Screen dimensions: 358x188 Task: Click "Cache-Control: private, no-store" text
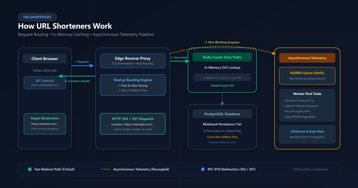click(x=133, y=129)
